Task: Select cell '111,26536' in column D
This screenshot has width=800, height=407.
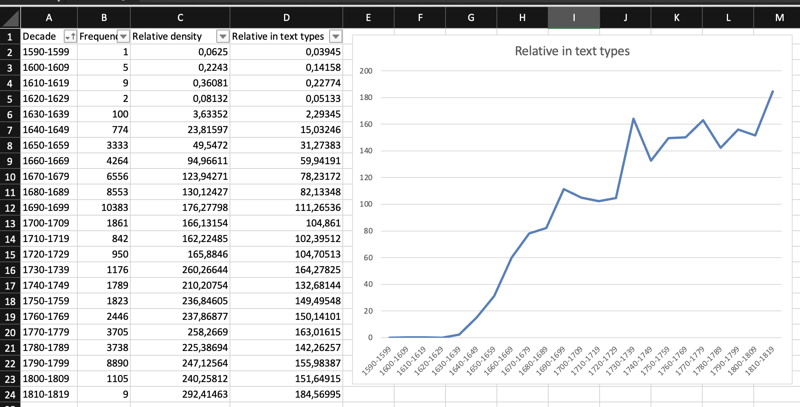Action: point(286,208)
